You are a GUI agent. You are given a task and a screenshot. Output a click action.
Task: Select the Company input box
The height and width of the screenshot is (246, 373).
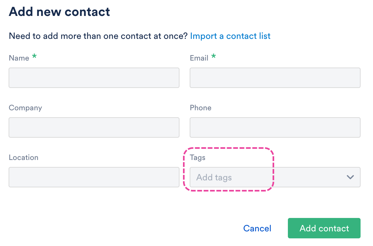(94, 127)
